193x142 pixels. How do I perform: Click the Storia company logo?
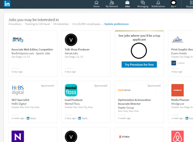point(124,137)
